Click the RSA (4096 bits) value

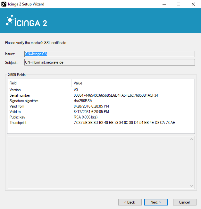86,117
